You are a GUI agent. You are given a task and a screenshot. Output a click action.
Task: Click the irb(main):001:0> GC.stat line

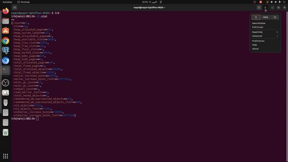pos(29,16)
